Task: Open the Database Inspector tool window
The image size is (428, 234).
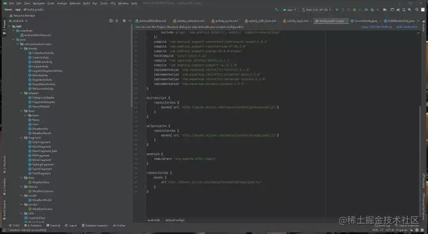Action: (95, 226)
